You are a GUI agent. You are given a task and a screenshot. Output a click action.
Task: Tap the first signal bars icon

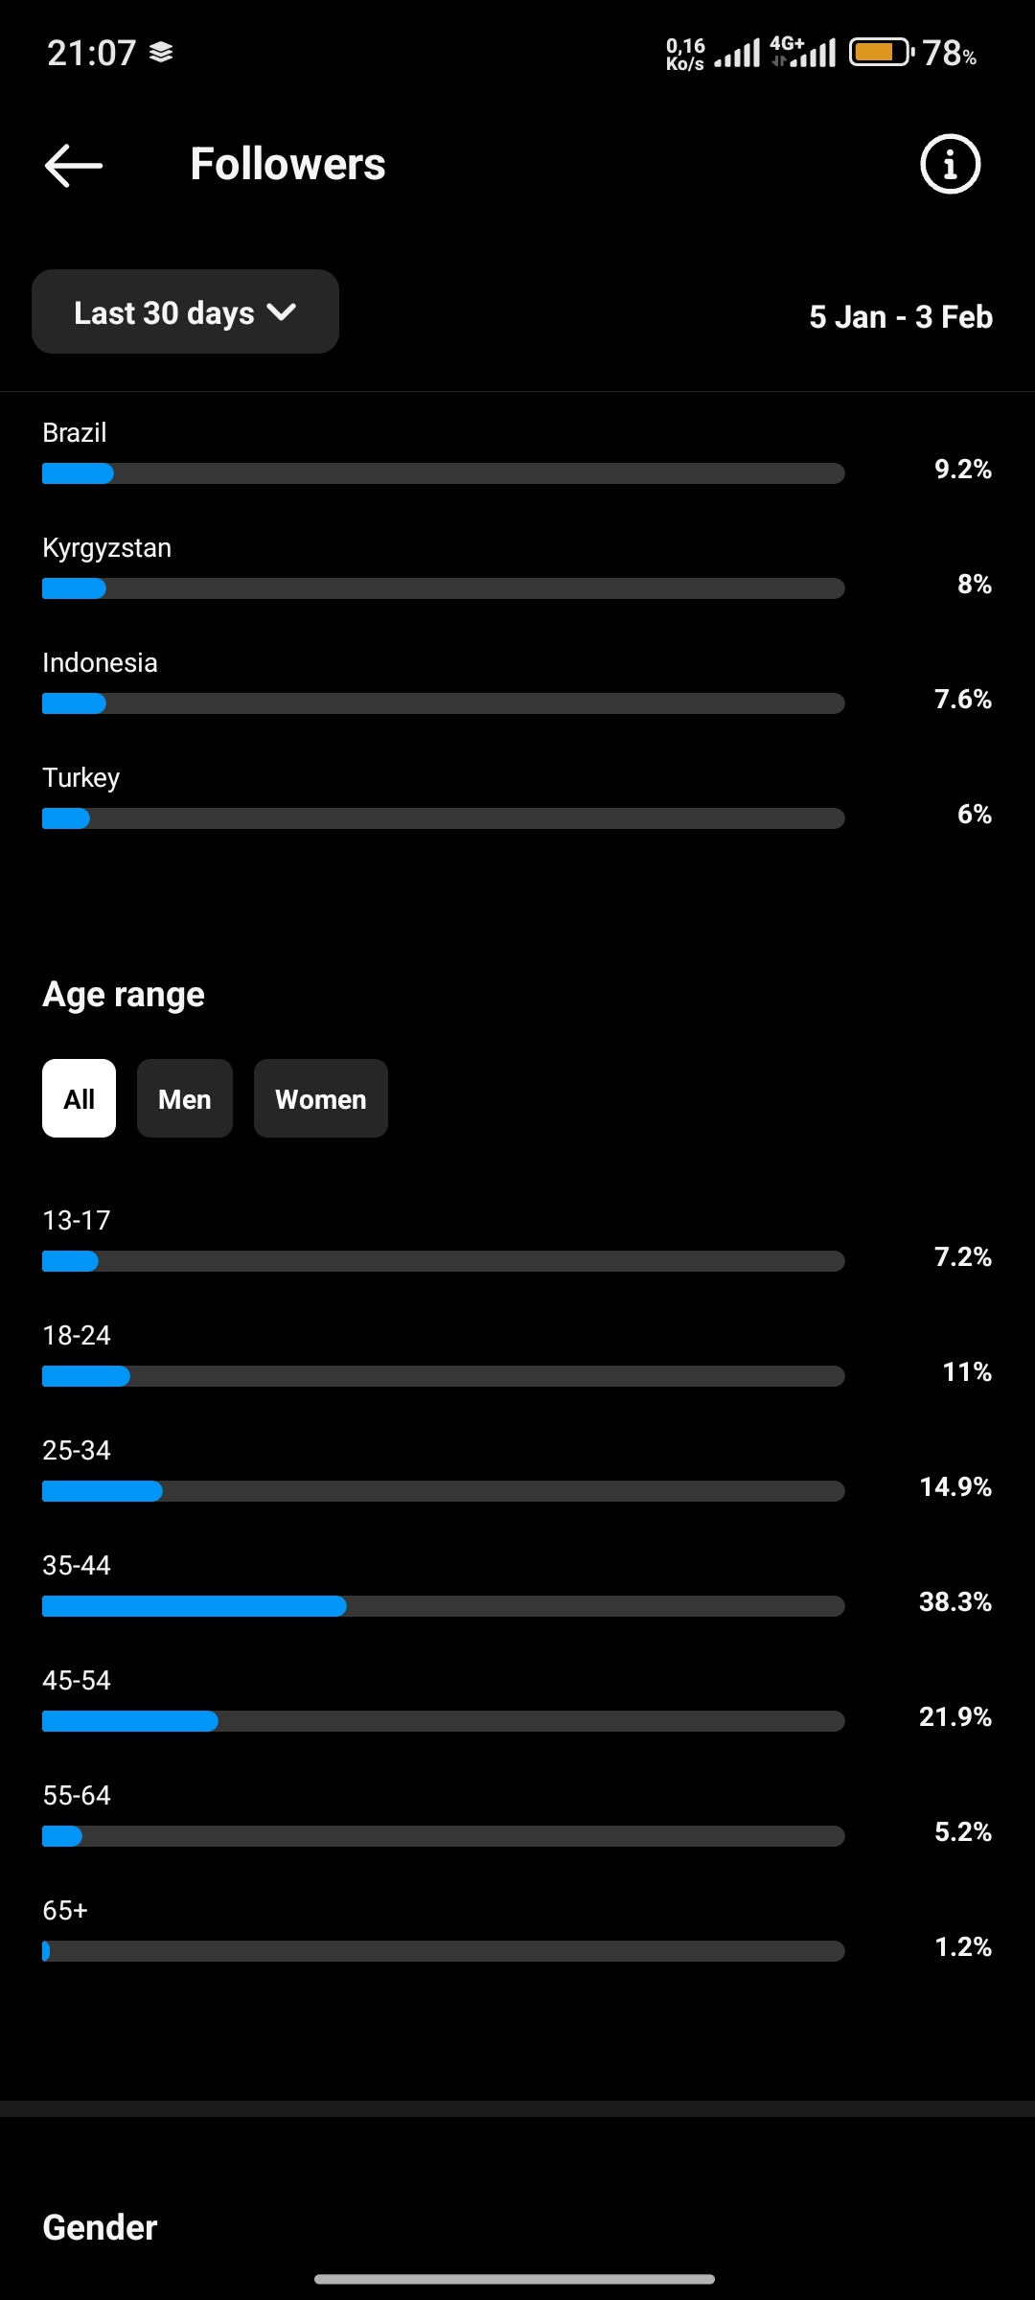click(737, 53)
